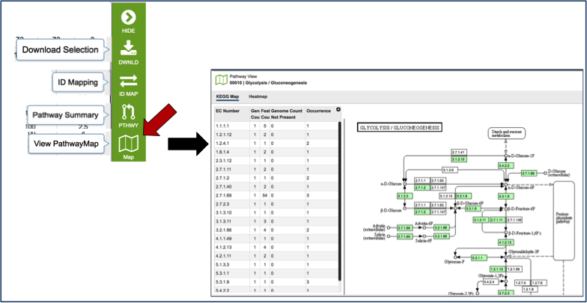Viewport: 587px width, 303px height.
Task: Click green 1.2.1.12 box in KEGG map
Action: pos(497,269)
